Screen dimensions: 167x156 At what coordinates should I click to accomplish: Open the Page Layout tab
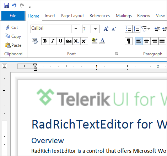pyautogui.click(x=72, y=16)
